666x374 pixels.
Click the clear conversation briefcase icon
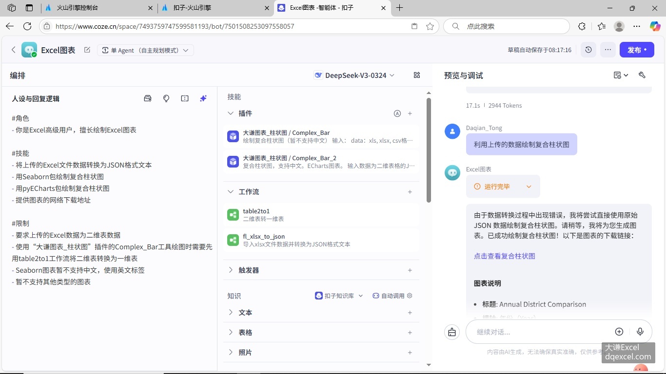452,332
